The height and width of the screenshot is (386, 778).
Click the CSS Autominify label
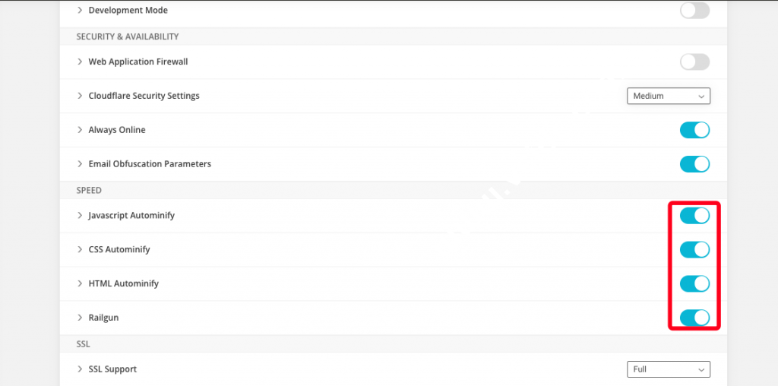(119, 250)
